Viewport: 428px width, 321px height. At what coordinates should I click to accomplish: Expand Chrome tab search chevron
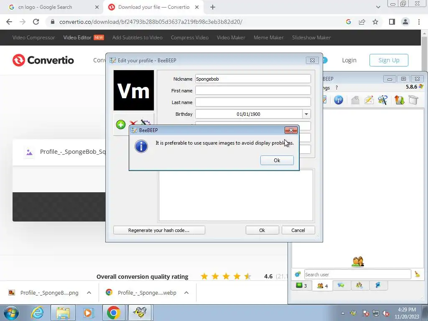(378, 7)
